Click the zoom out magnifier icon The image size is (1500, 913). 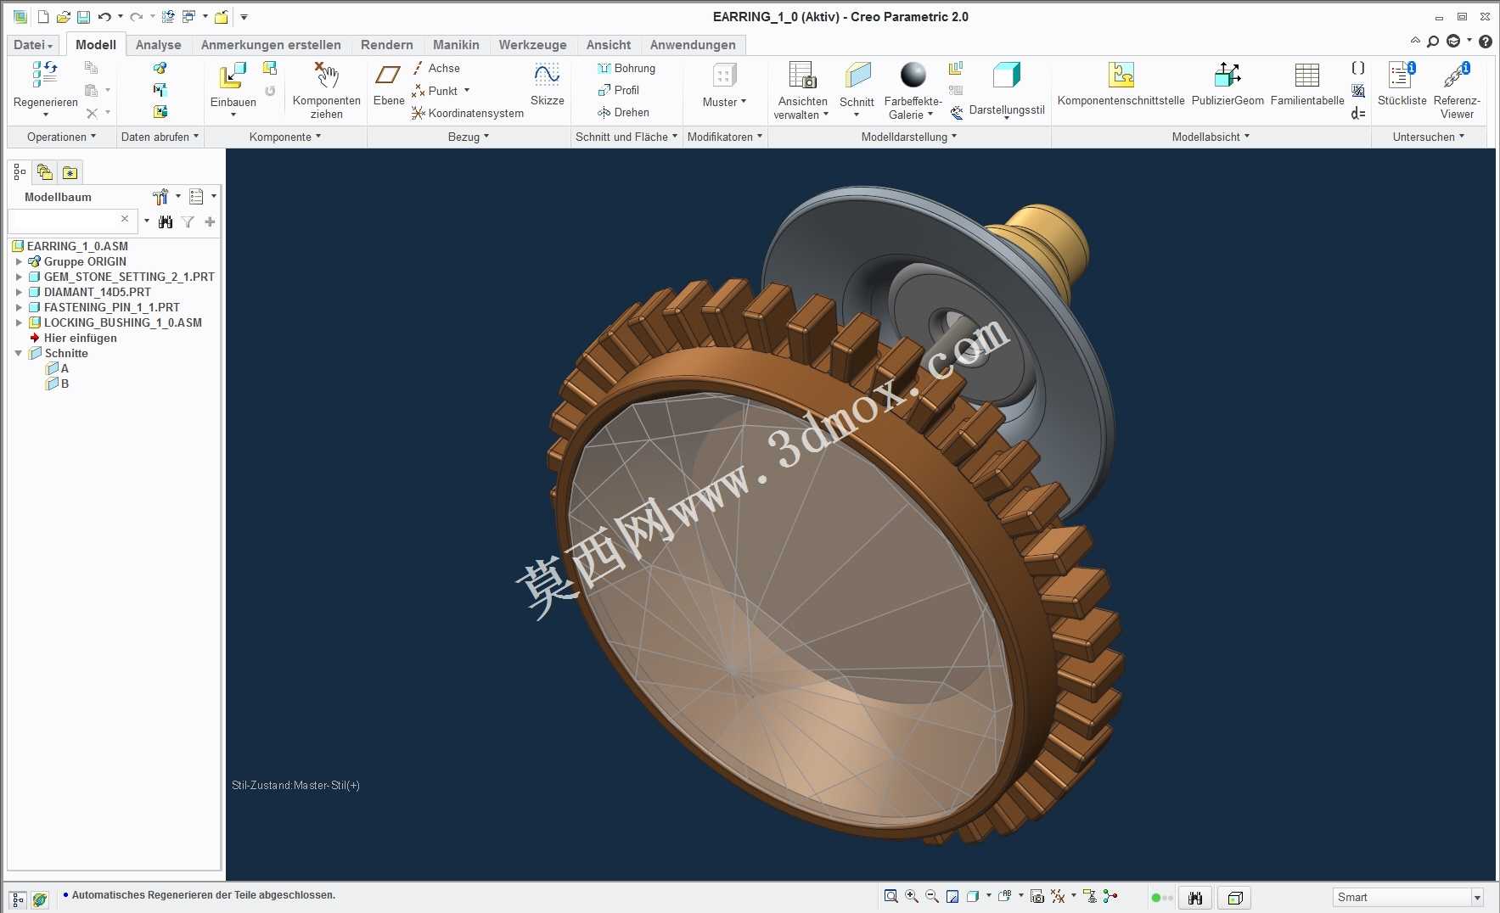tap(932, 896)
